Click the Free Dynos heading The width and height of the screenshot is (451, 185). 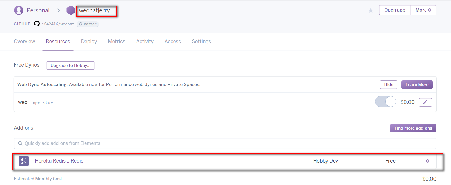pyautogui.click(x=27, y=65)
